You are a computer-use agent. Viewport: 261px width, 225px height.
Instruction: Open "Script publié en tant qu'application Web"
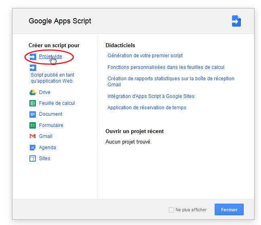52,78
